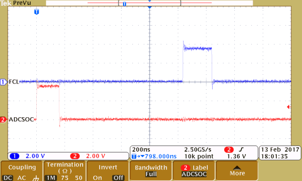Click the 200ns timebase readout
302x181 pixels.
point(141,150)
